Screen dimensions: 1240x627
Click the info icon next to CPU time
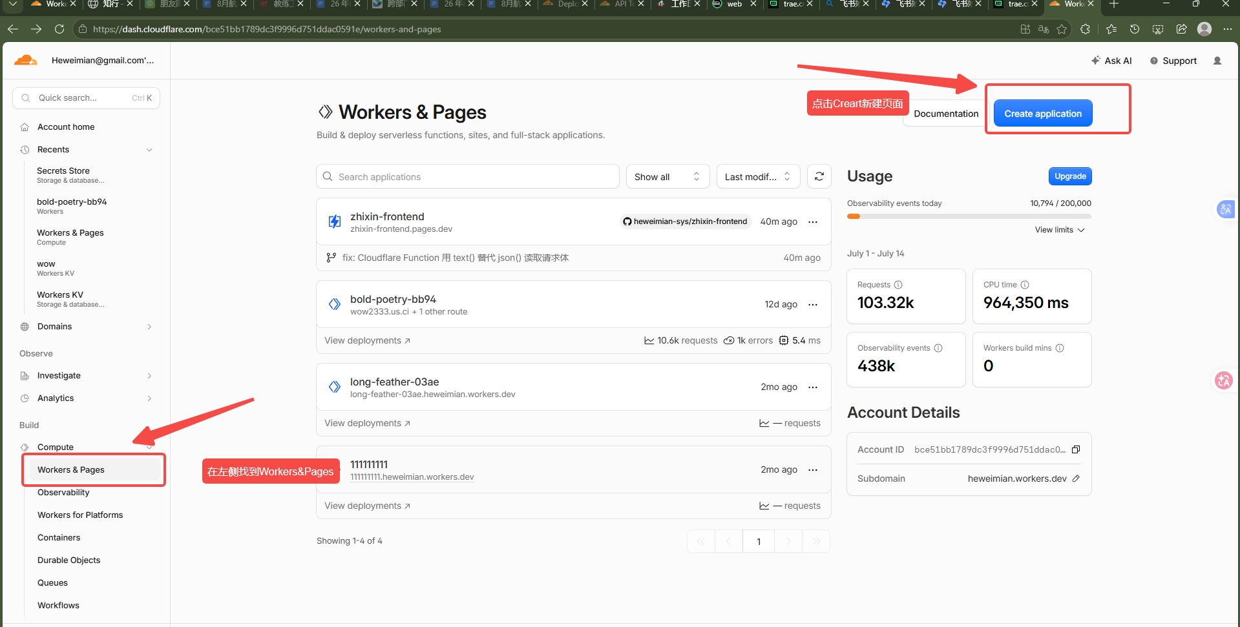point(1025,285)
